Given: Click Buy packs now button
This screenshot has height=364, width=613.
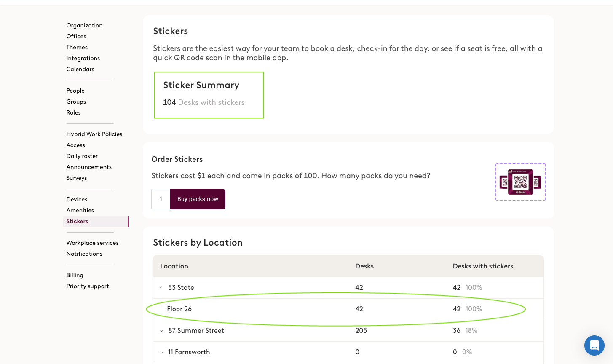Looking at the screenshot, I should point(198,199).
